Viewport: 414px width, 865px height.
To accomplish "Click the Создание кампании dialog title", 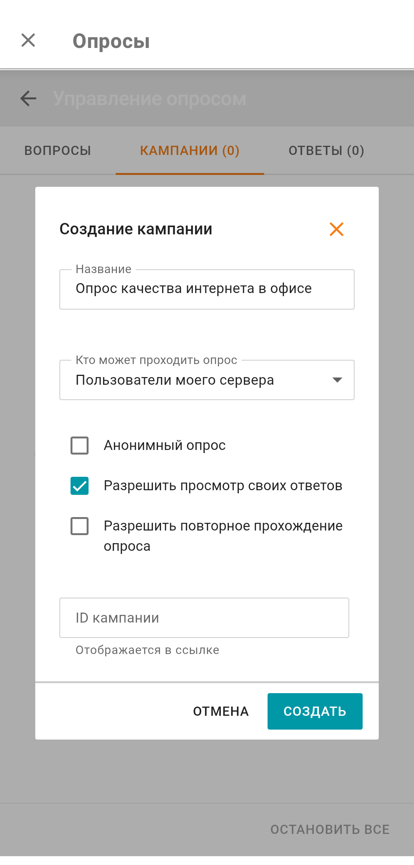I will (136, 229).
